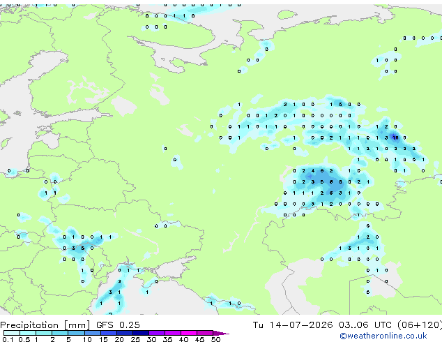Screen dimensions: 442x342
Task: Click the "15" legend scale label
Action: point(103,339)
